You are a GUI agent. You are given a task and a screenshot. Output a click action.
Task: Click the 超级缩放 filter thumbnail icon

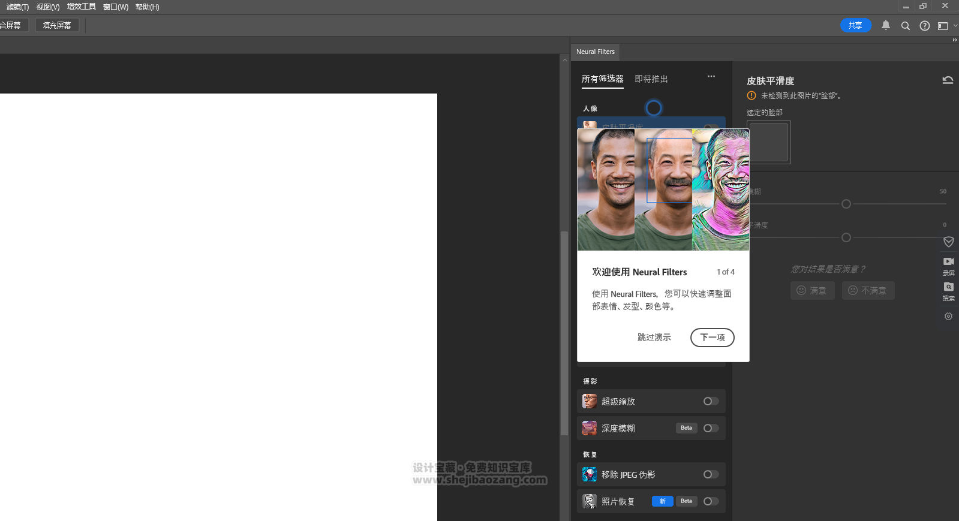590,401
